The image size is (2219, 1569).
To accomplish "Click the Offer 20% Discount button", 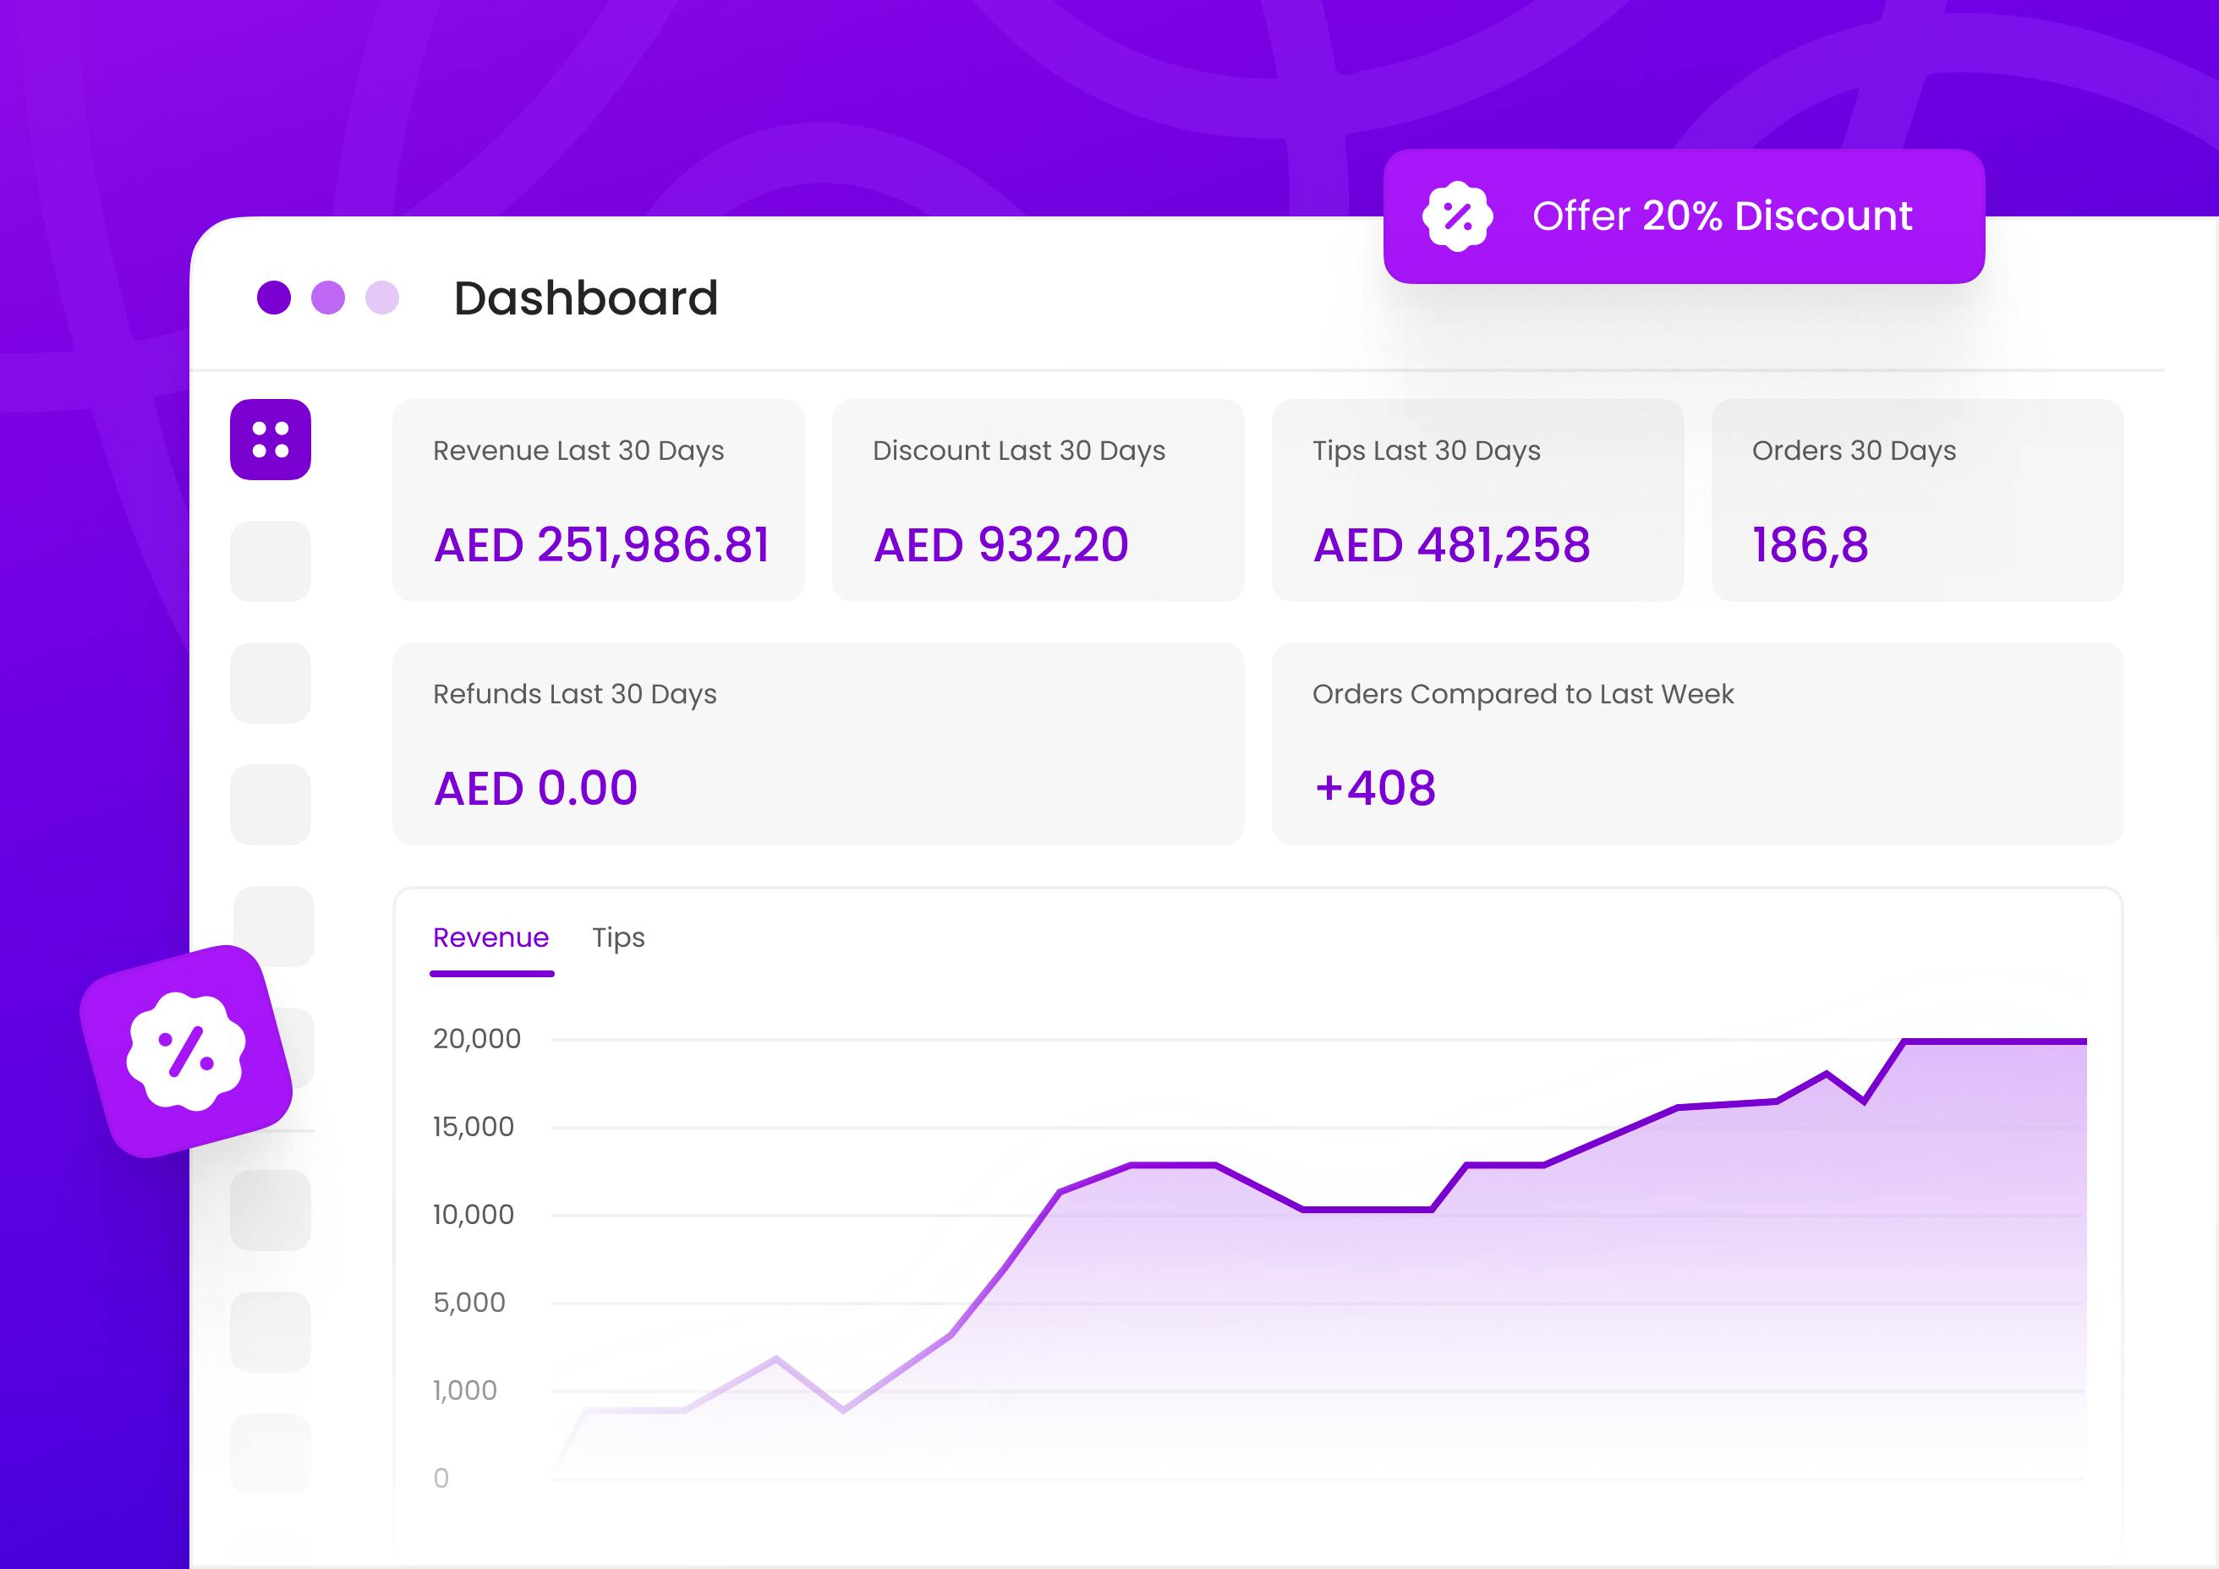I will tap(1684, 216).
